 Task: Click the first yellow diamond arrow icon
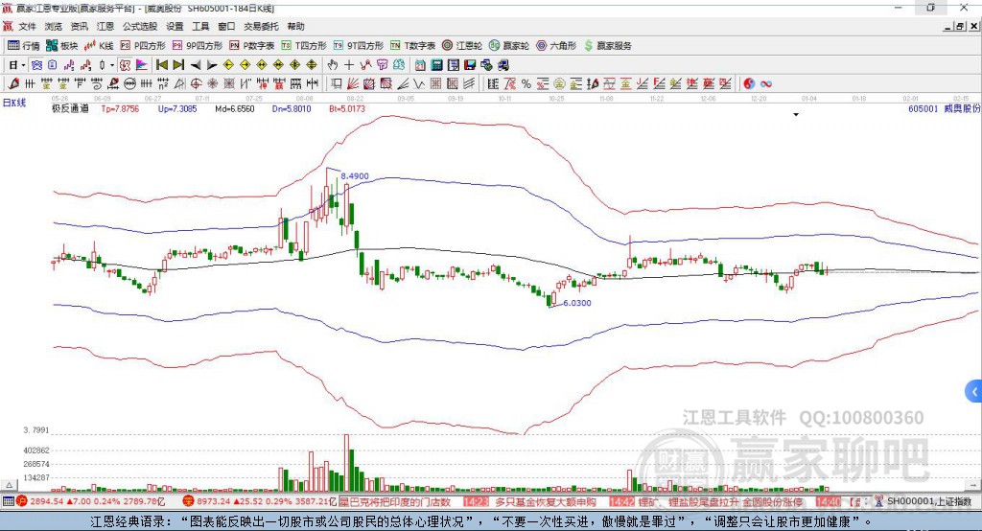coord(228,65)
